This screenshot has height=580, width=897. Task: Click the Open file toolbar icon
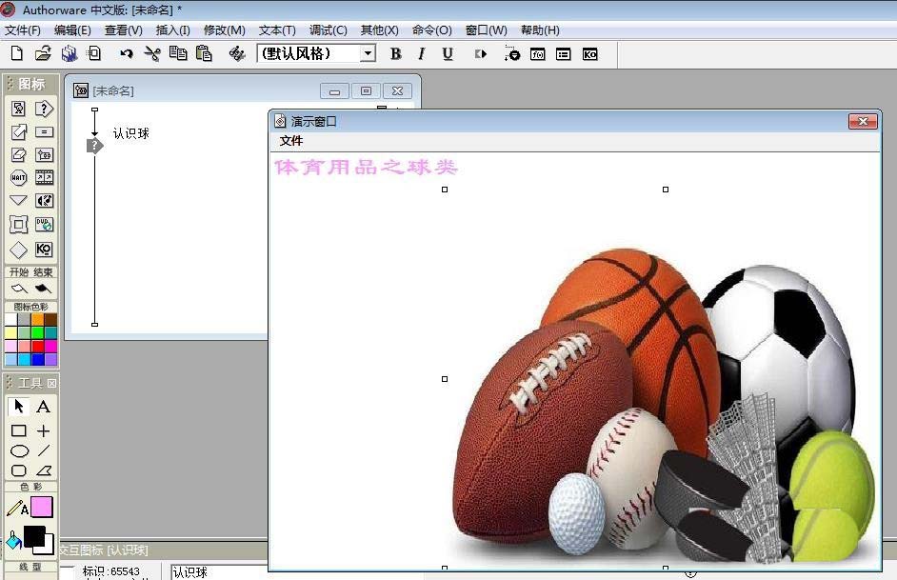[x=43, y=53]
